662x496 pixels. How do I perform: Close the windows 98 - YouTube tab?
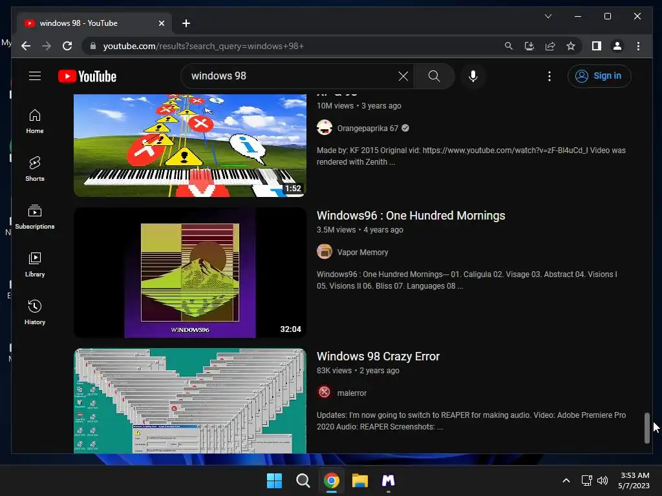161,23
